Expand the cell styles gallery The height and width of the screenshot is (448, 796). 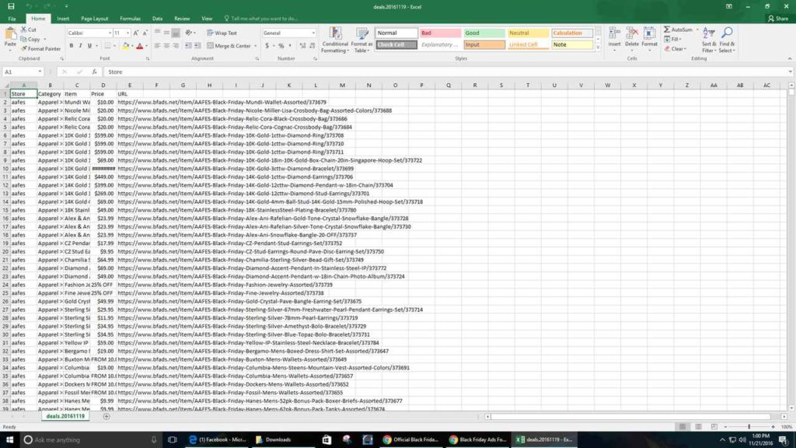click(598, 47)
